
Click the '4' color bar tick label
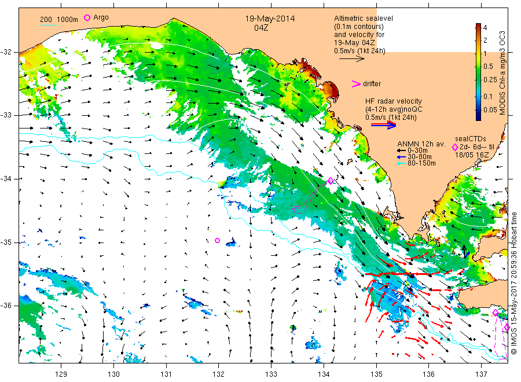tap(486, 28)
